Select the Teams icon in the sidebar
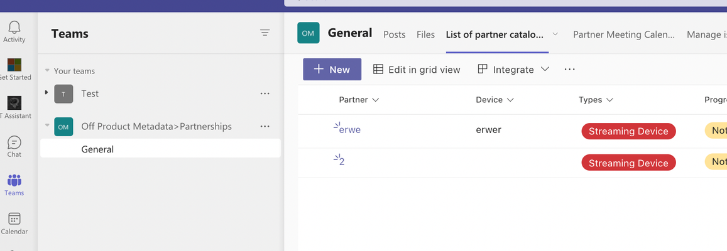The image size is (727, 251). [x=14, y=180]
